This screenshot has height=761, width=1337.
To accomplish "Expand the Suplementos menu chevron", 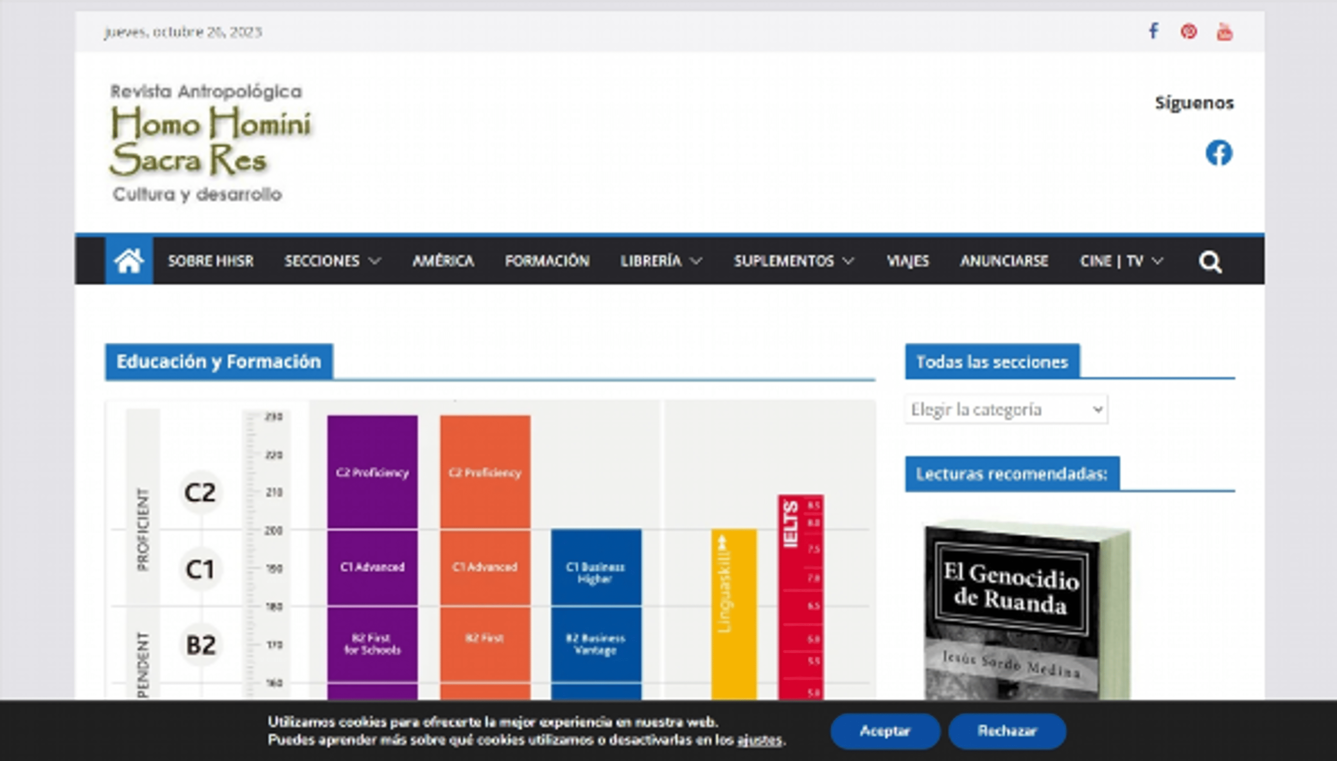I will click(x=848, y=261).
